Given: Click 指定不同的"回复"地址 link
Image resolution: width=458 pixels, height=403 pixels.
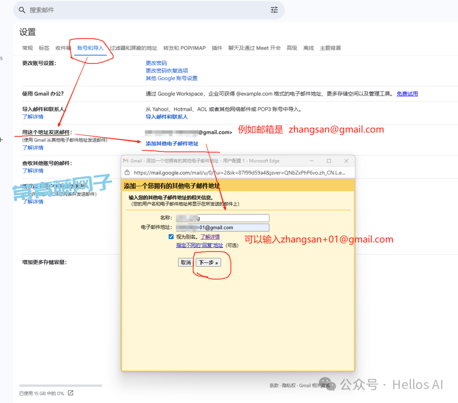Looking at the screenshot, I should point(199,245).
